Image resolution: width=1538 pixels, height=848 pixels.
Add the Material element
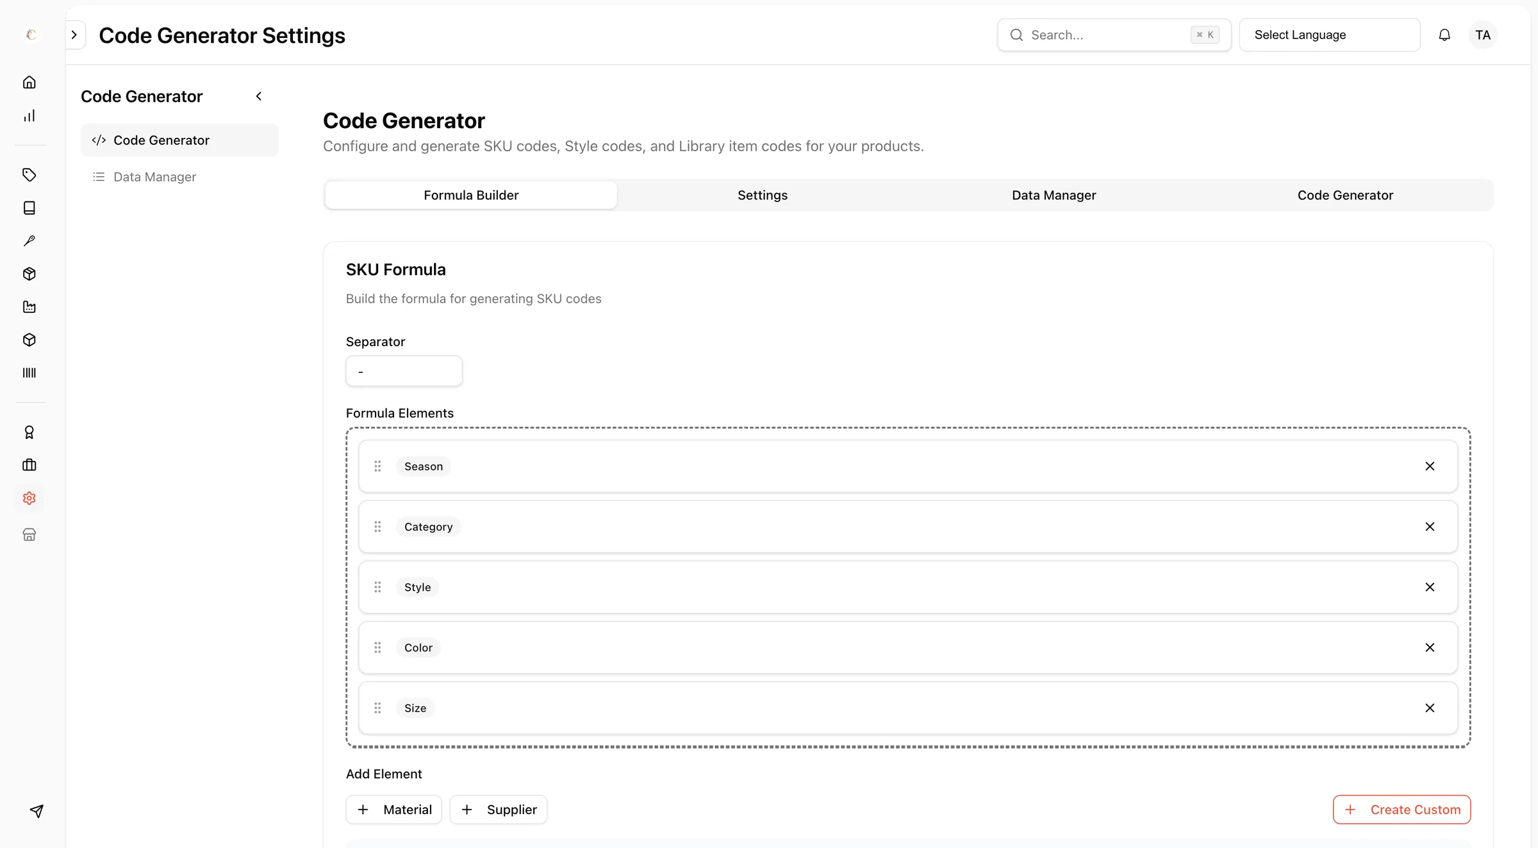click(394, 810)
